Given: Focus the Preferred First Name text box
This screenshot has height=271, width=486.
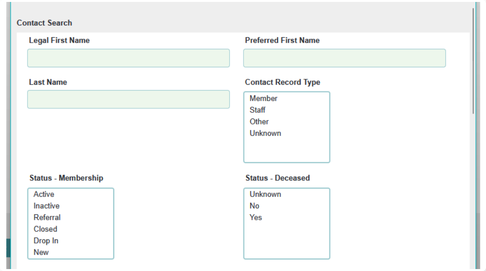Looking at the screenshot, I should coord(344,58).
